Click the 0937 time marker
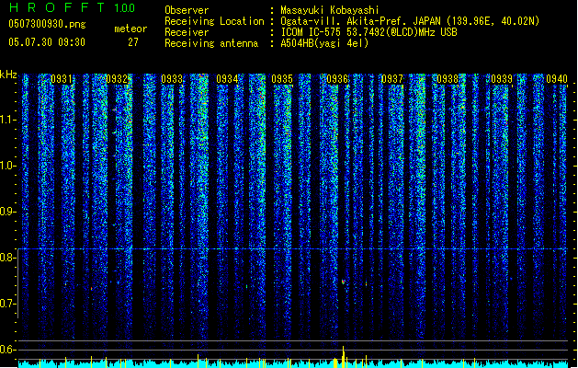Screen dimensions: 578x368 392,79
